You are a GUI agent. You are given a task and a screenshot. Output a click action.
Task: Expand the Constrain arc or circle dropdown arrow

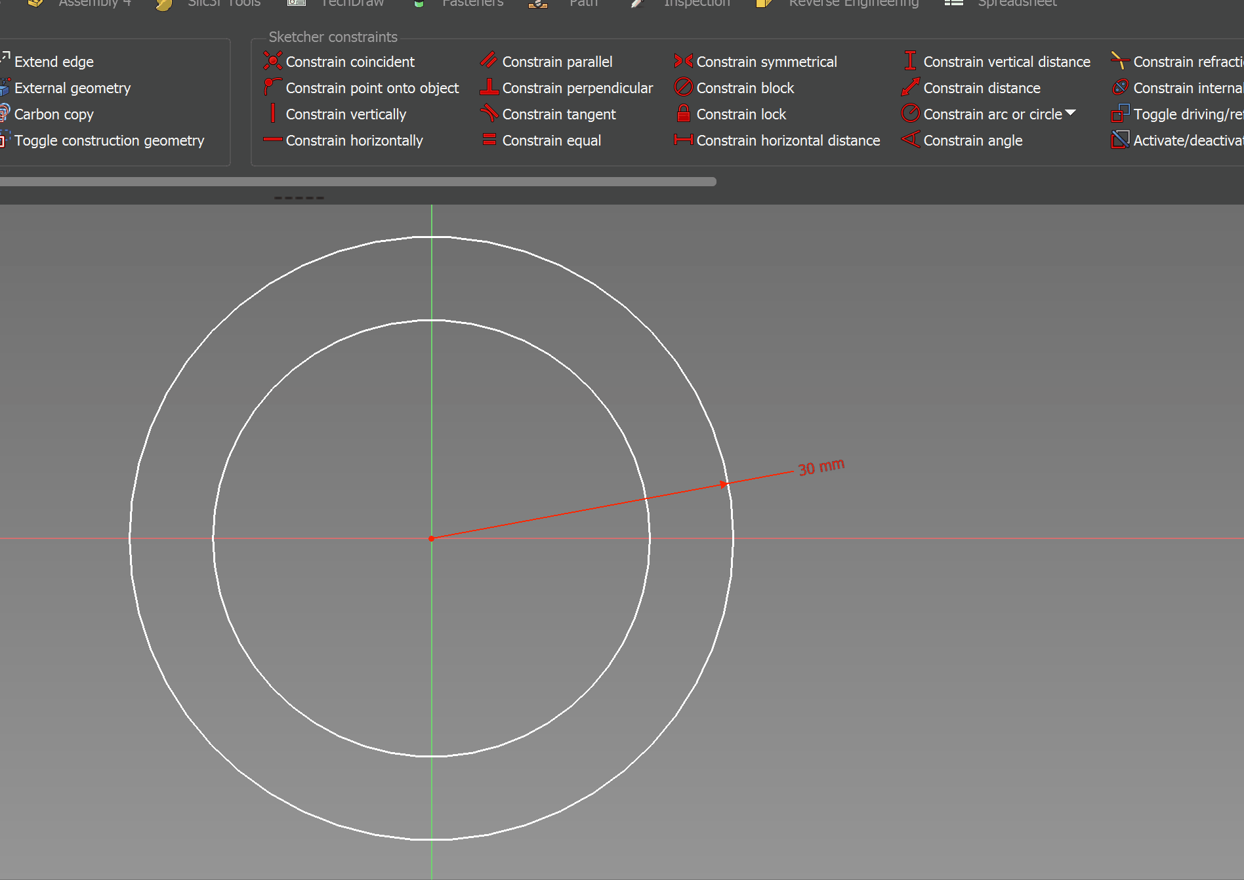(x=1071, y=113)
